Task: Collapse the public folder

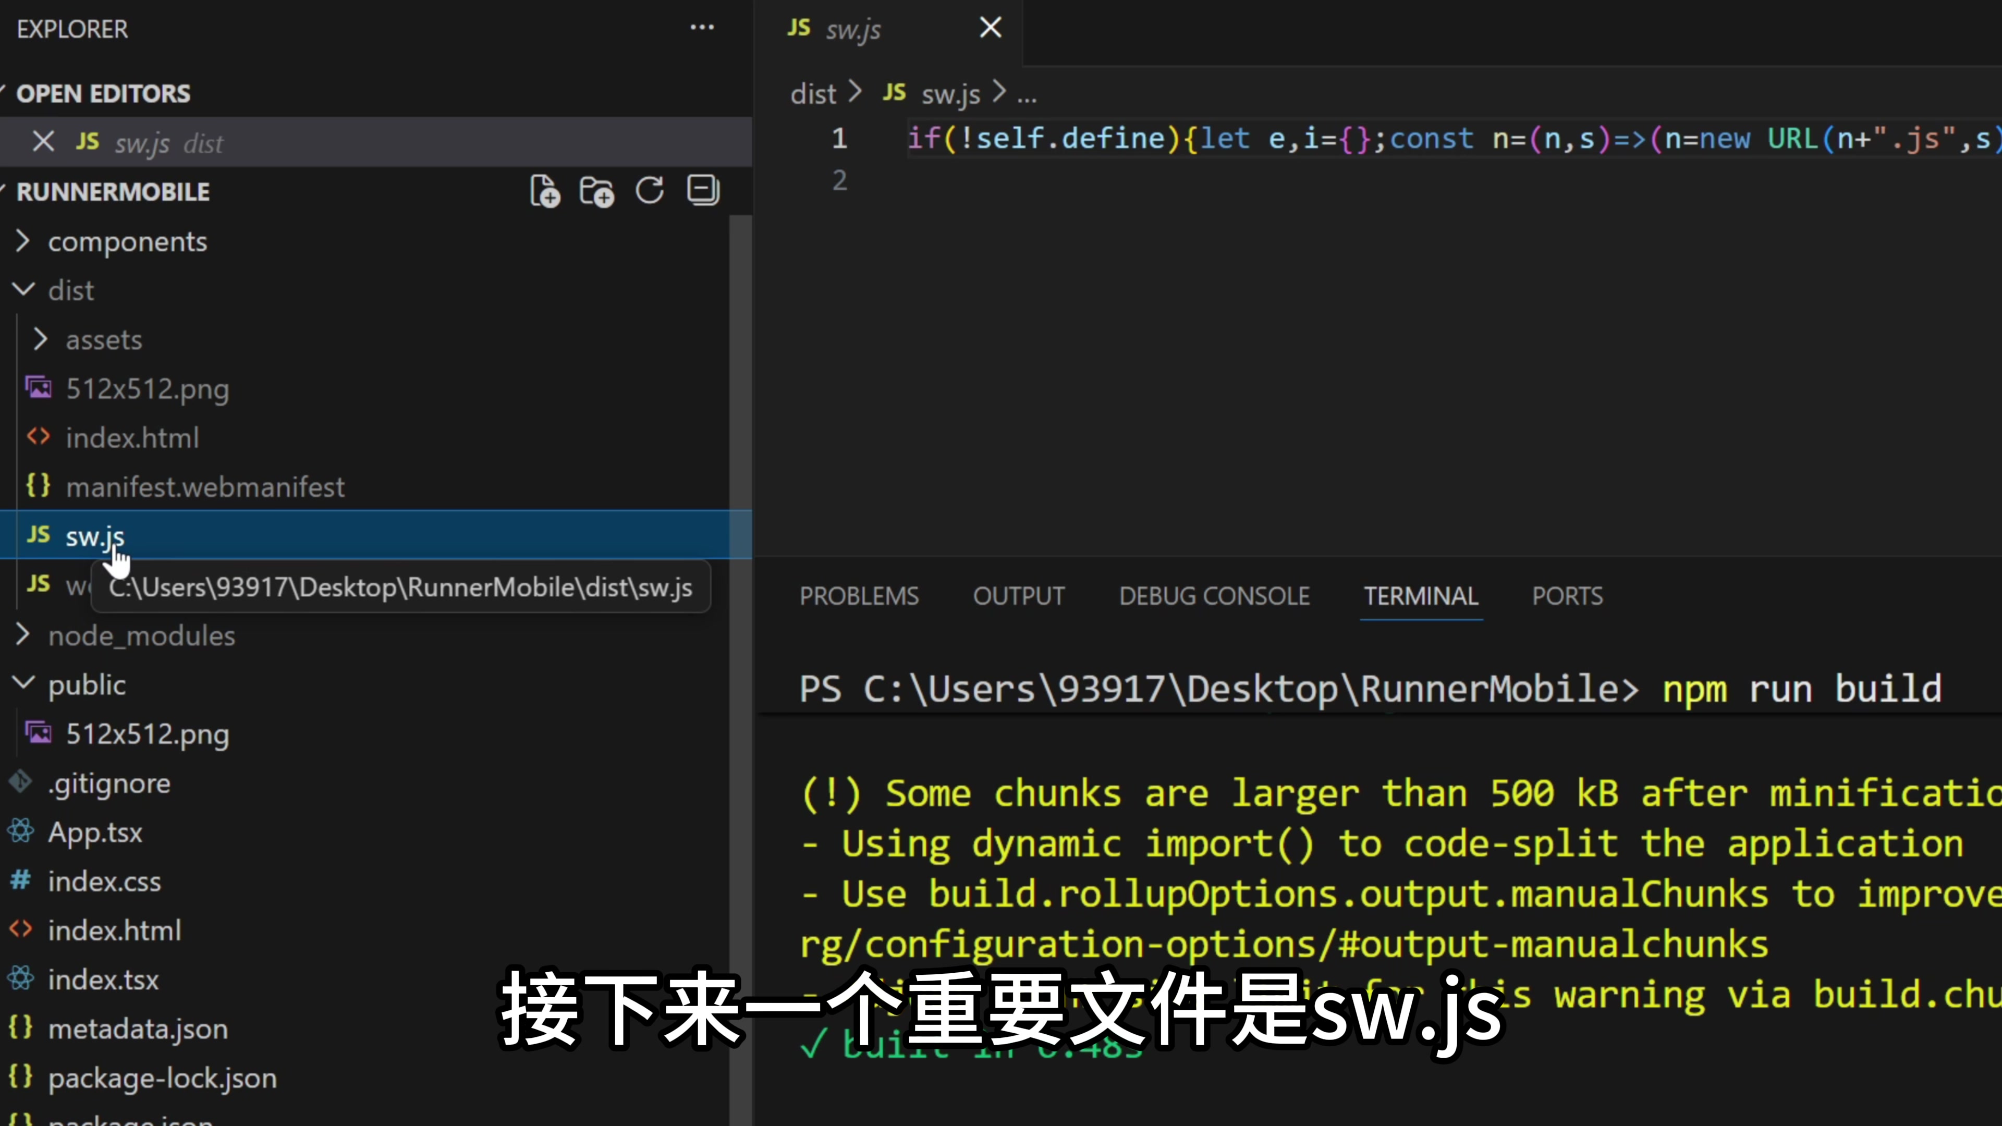Action: click(86, 686)
